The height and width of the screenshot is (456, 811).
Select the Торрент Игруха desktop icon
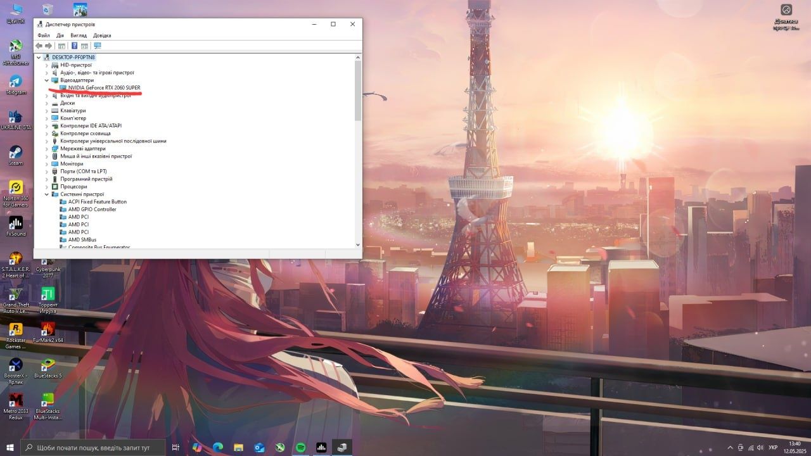48,300
